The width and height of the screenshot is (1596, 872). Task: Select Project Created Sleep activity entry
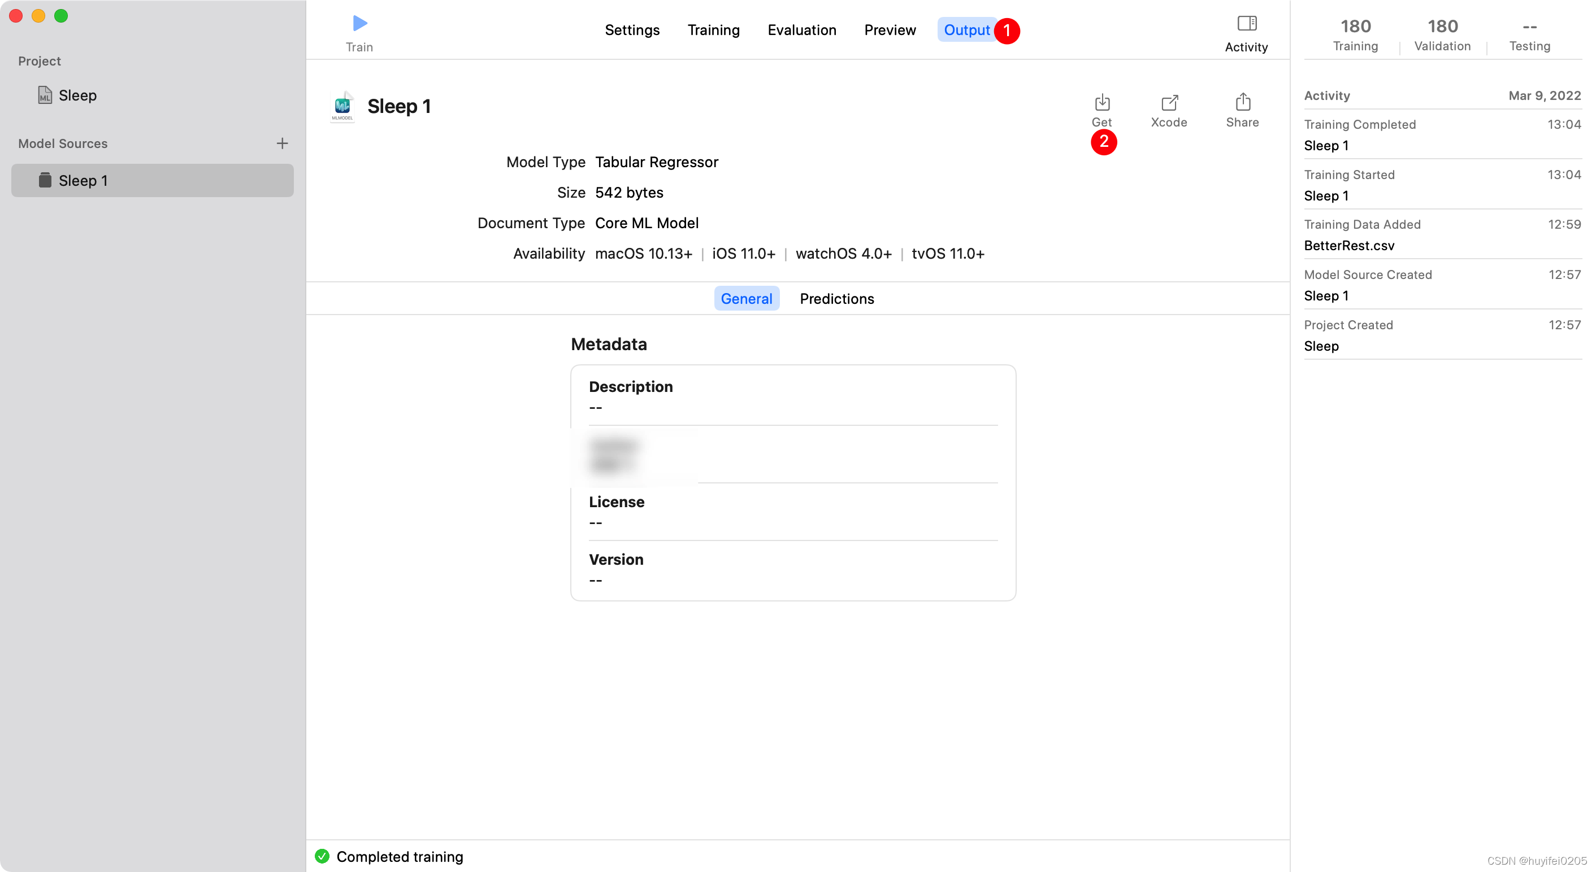click(x=1442, y=335)
